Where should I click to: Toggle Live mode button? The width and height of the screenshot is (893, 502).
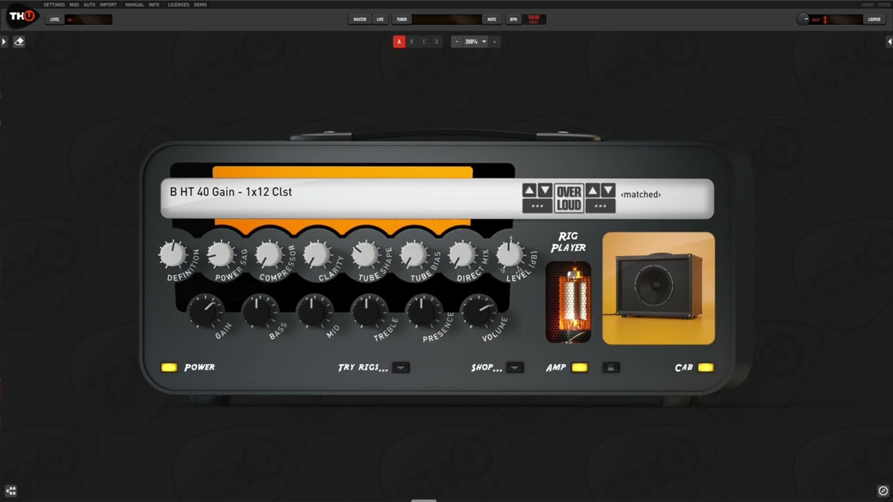pyautogui.click(x=380, y=20)
